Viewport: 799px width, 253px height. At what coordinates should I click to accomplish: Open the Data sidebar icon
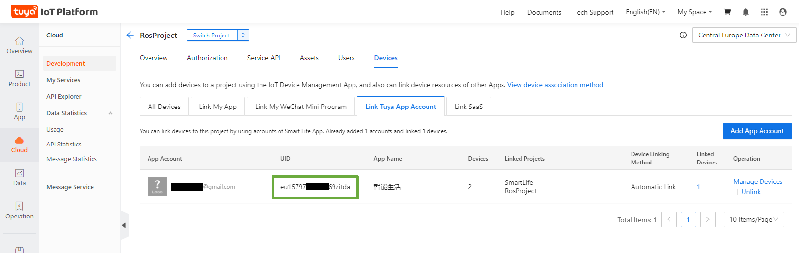[x=19, y=173]
